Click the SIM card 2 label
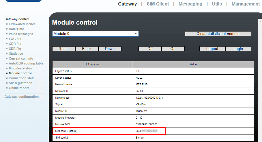This screenshot has width=262, height=142. tap(61, 138)
